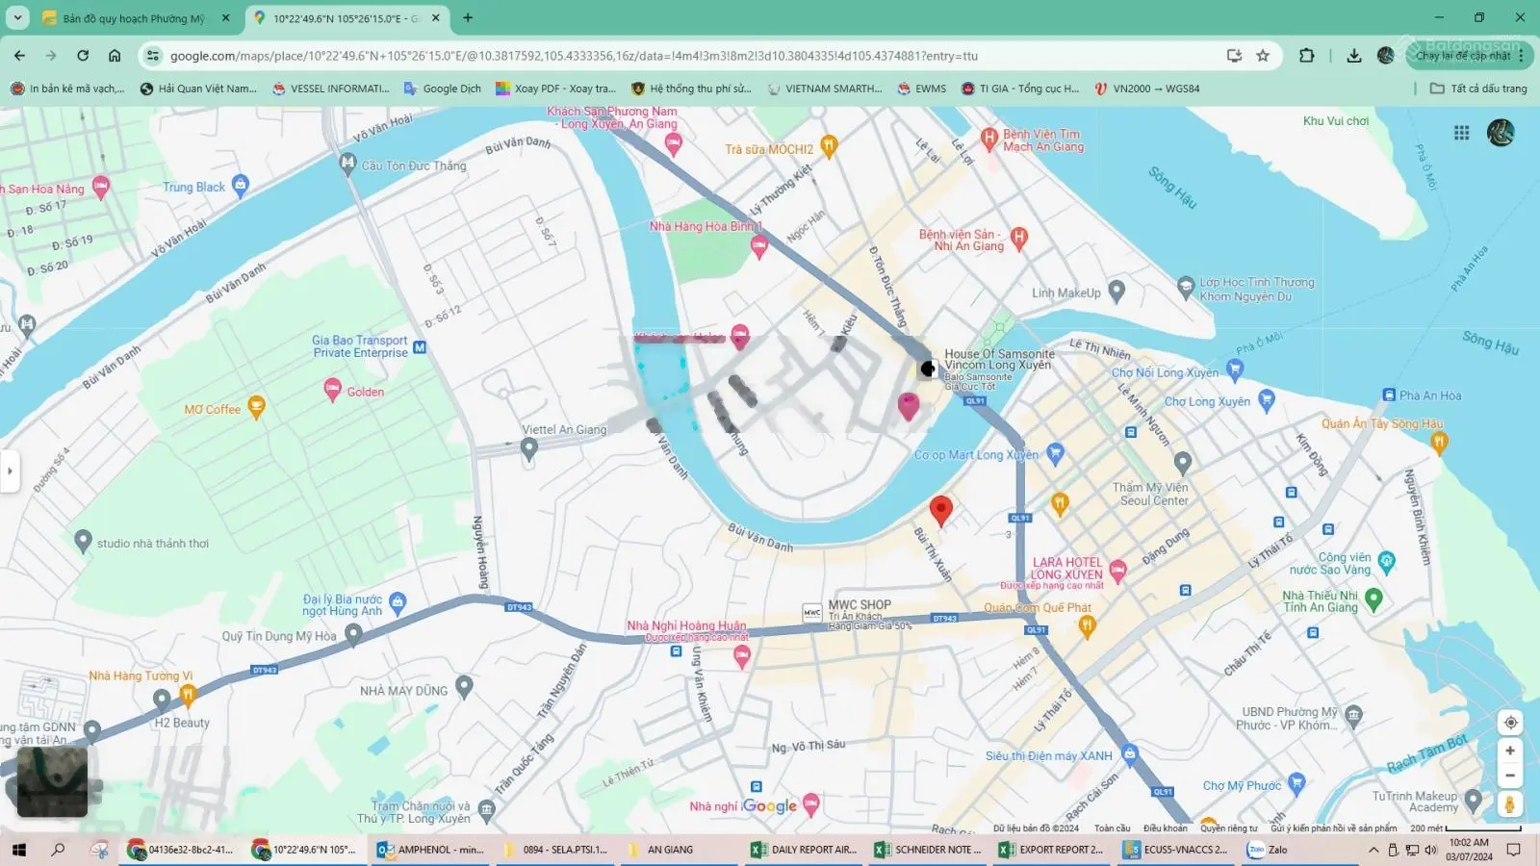
Task: Open EWMS bookmark
Action: [x=921, y=89]
